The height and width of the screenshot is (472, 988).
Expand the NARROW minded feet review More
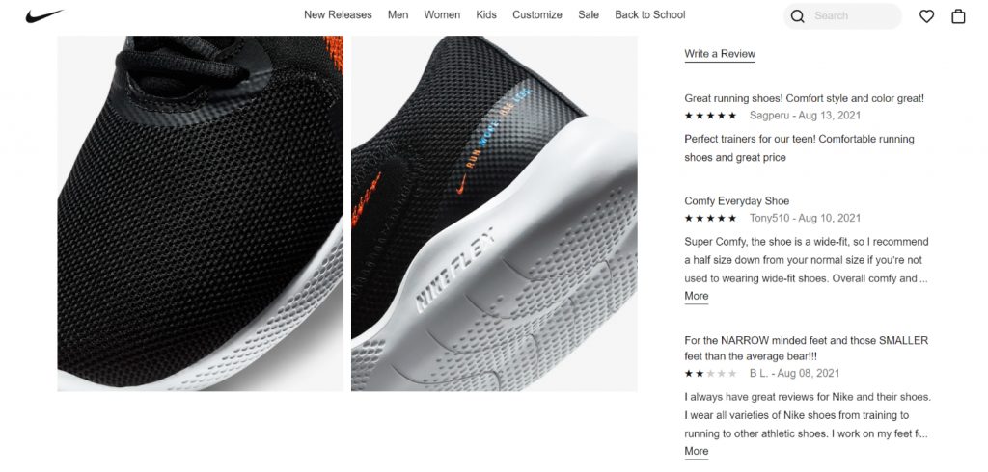pyautogui.click(x=697, y=451)
